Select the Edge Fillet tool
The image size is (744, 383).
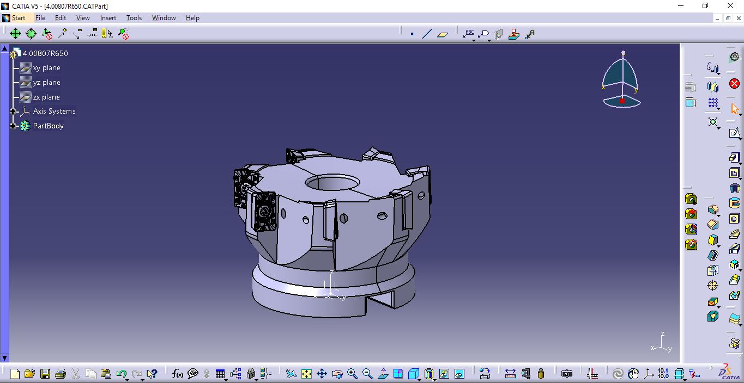tap(713, 209)
